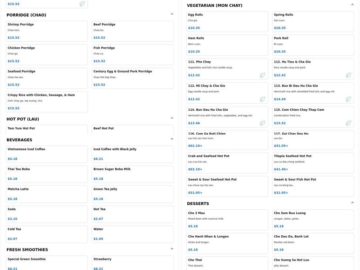Click the leaf icon on 114. Bun Dau Hu Cha Gio
The width and height of the screenshot is (360, 270).
click(262, 123)
